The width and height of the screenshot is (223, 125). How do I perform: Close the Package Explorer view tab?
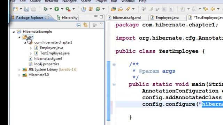(x=47, y=18)
